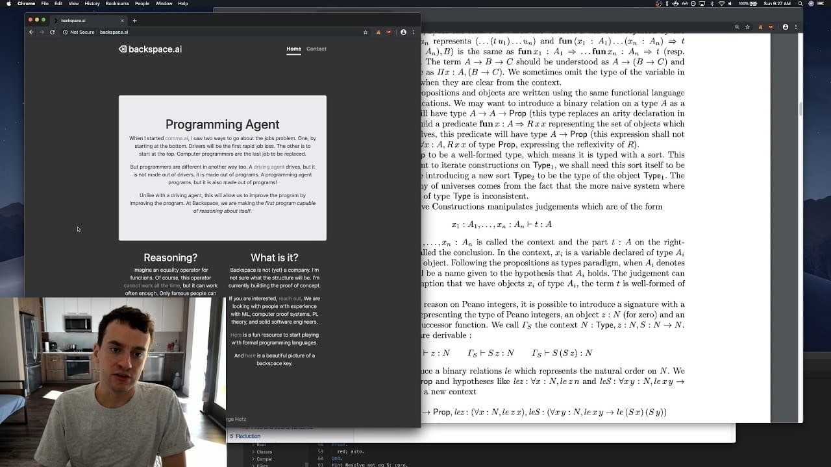The image size is (831, 467).
Task: Open the '5 Reduction' section link
Action: pos(245,437)
